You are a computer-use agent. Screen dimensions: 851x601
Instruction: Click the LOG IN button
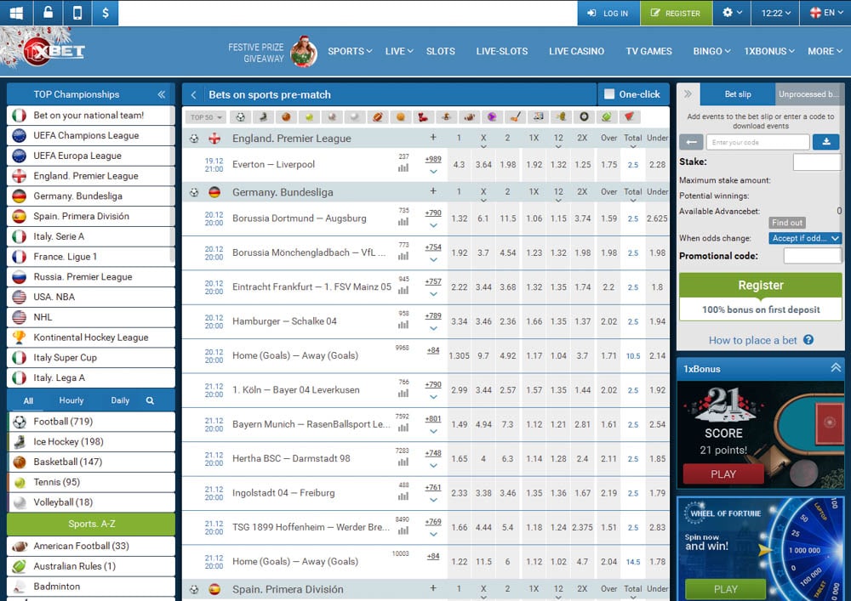click(x=608, y=13)
